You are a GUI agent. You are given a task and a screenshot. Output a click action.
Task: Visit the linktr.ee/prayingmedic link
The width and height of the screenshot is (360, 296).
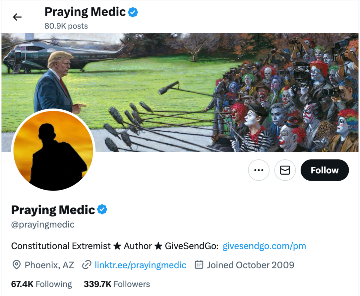(x=140, y=265)
